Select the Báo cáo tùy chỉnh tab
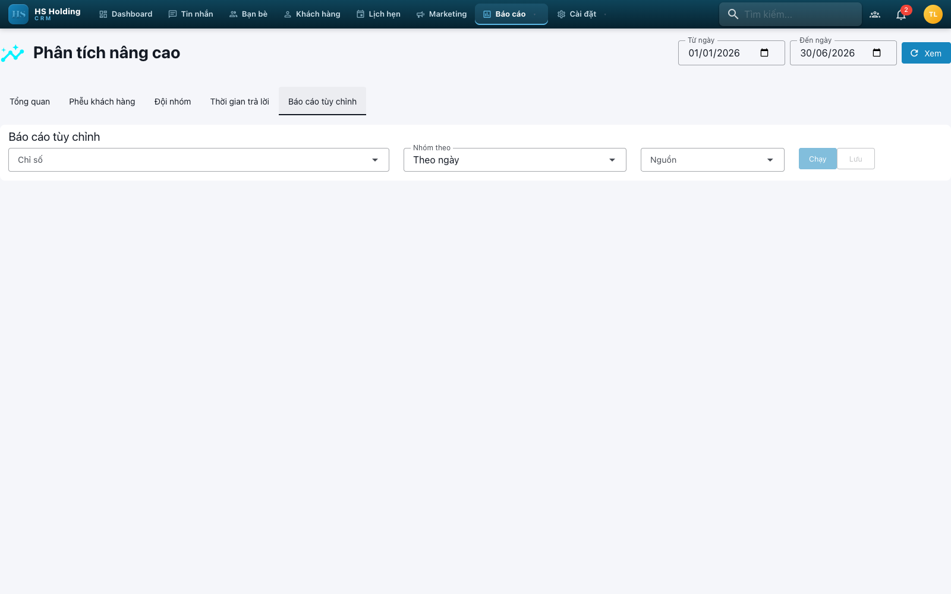The image size is (951, 594). click(322, 102)
